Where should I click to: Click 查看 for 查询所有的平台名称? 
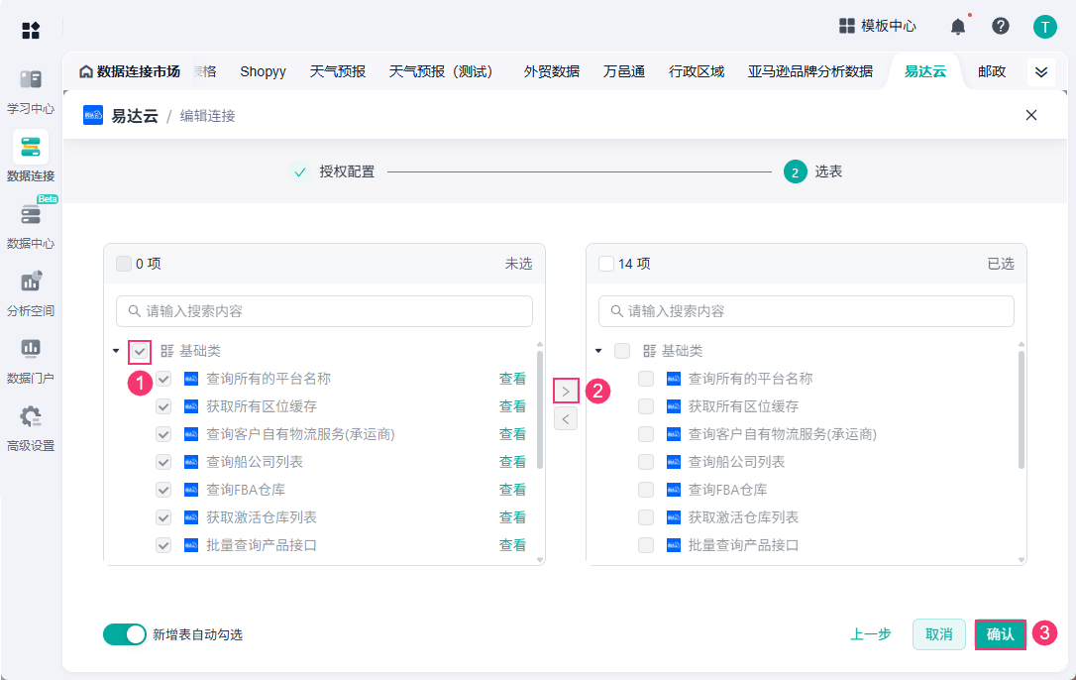(512, 379)
